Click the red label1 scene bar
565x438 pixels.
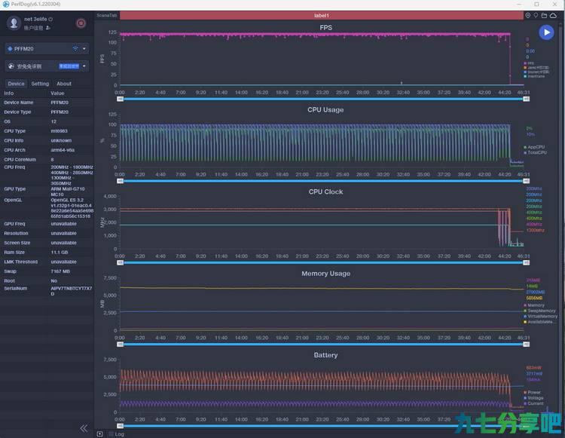pos(322,16)
